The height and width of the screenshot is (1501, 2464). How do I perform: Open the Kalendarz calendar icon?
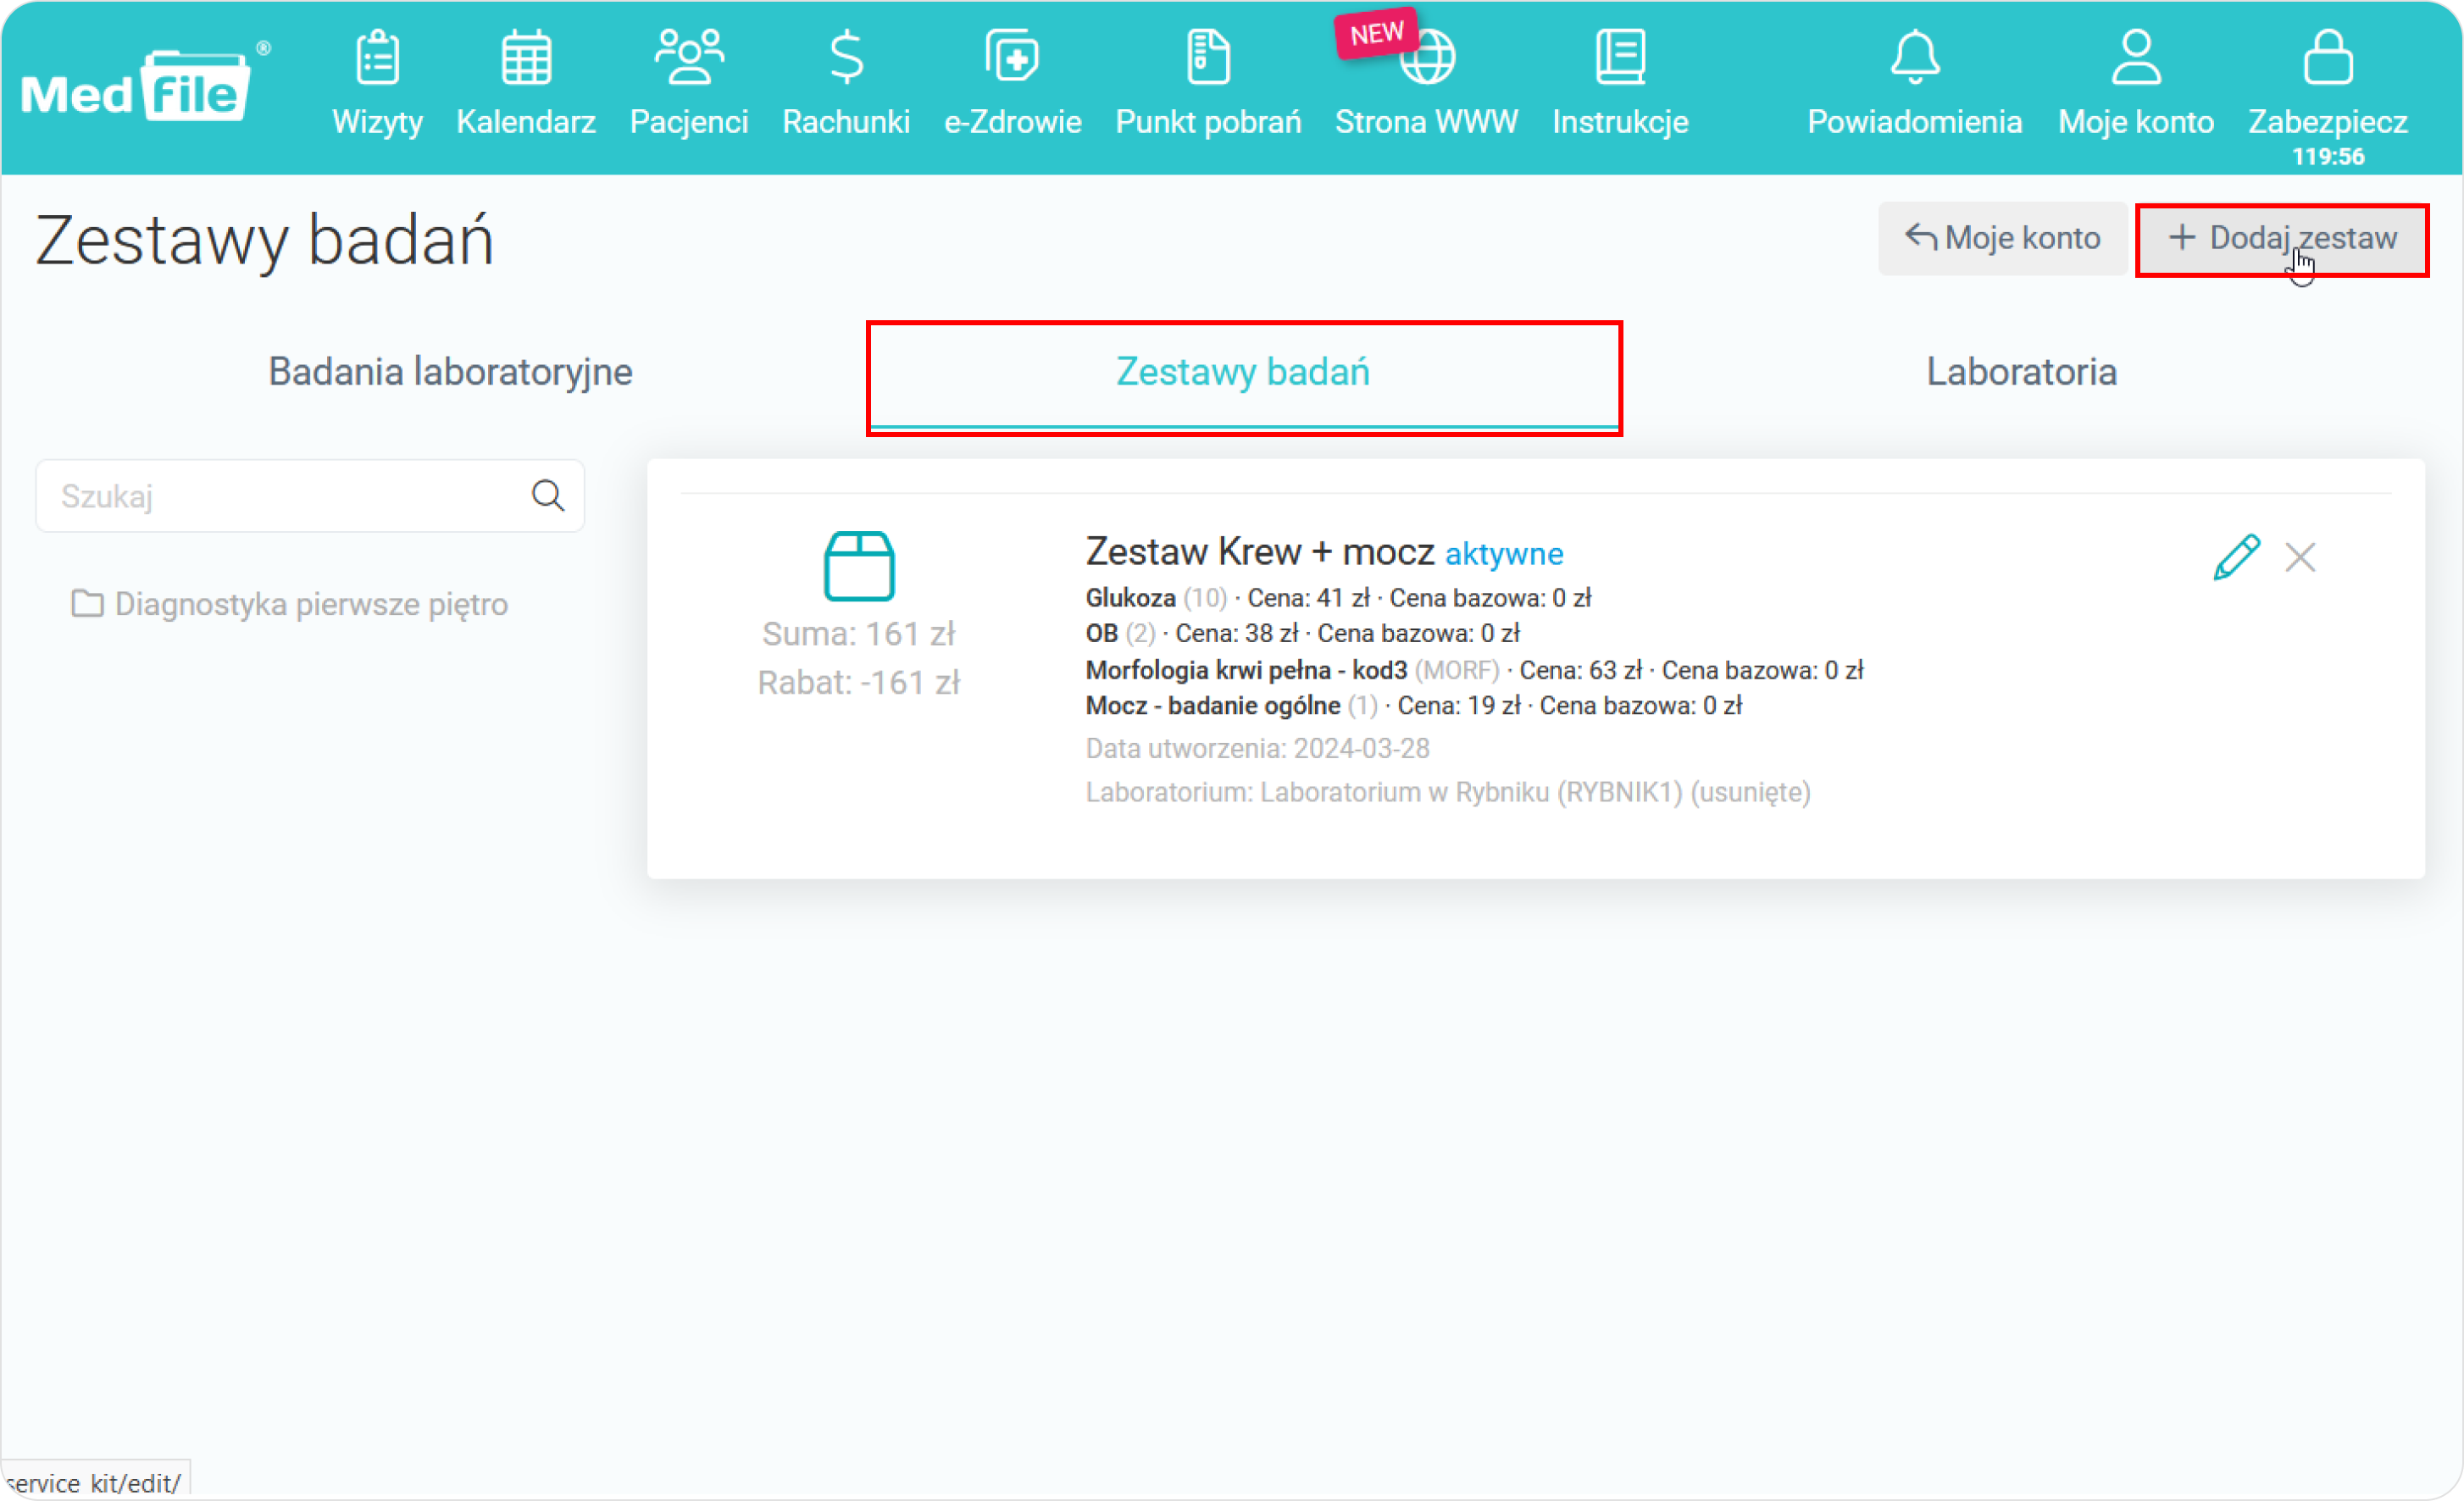point(526,57)
